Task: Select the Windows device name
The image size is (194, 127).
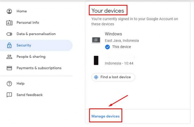Action: point(113,34)
